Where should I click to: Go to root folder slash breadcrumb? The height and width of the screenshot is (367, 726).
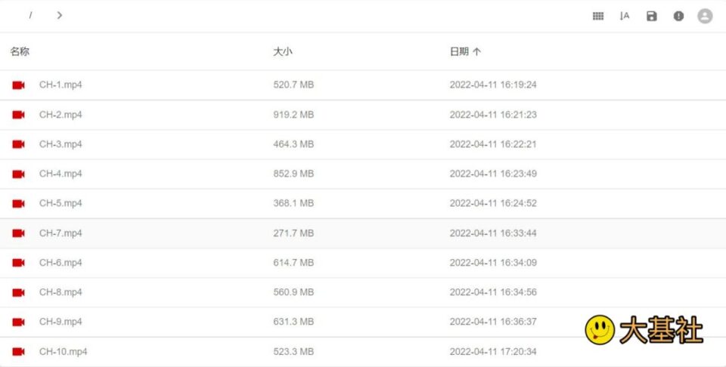30,15
